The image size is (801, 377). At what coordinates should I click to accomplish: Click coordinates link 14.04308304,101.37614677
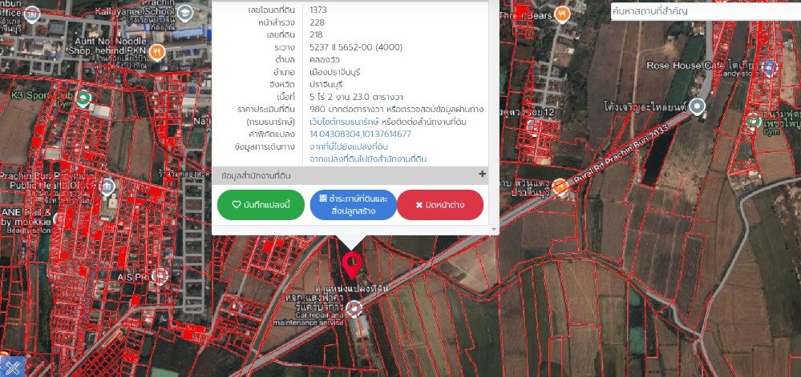[x=360, y=134]
